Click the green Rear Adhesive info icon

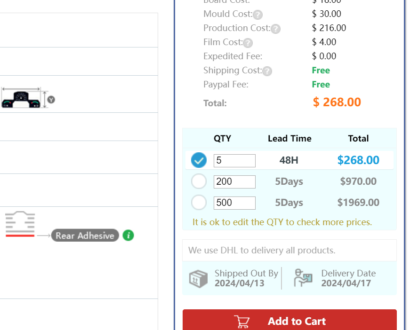[x=128, y=236]
